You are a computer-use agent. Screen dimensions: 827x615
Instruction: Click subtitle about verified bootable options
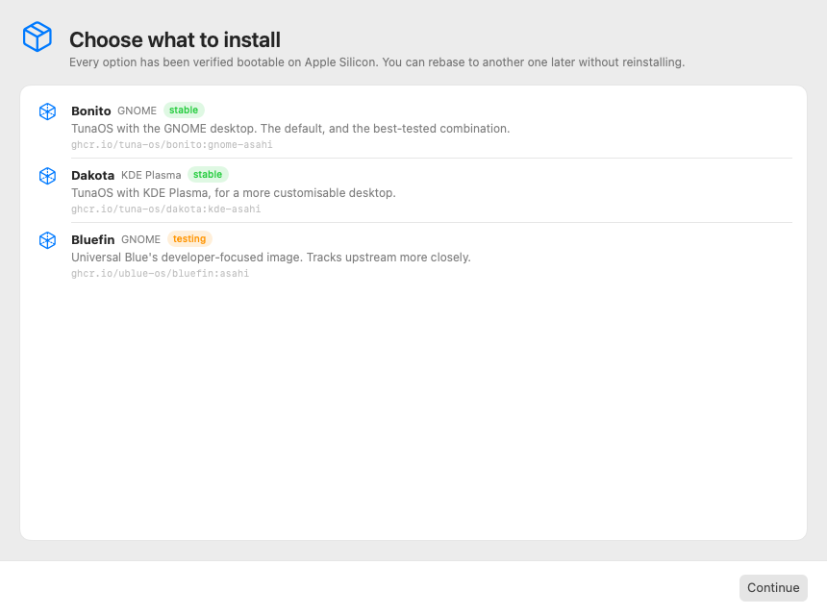pos(377,62)
